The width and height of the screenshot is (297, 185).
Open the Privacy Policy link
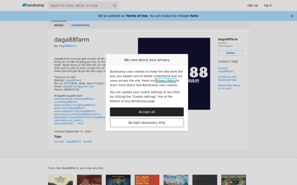165,80
